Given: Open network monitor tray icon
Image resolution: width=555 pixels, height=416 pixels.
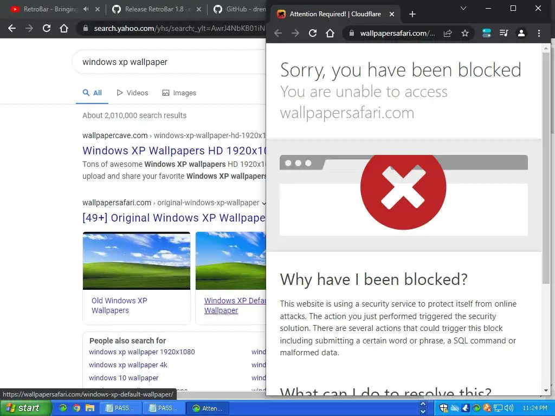Looking at the screenshot, I should point(498,408).
